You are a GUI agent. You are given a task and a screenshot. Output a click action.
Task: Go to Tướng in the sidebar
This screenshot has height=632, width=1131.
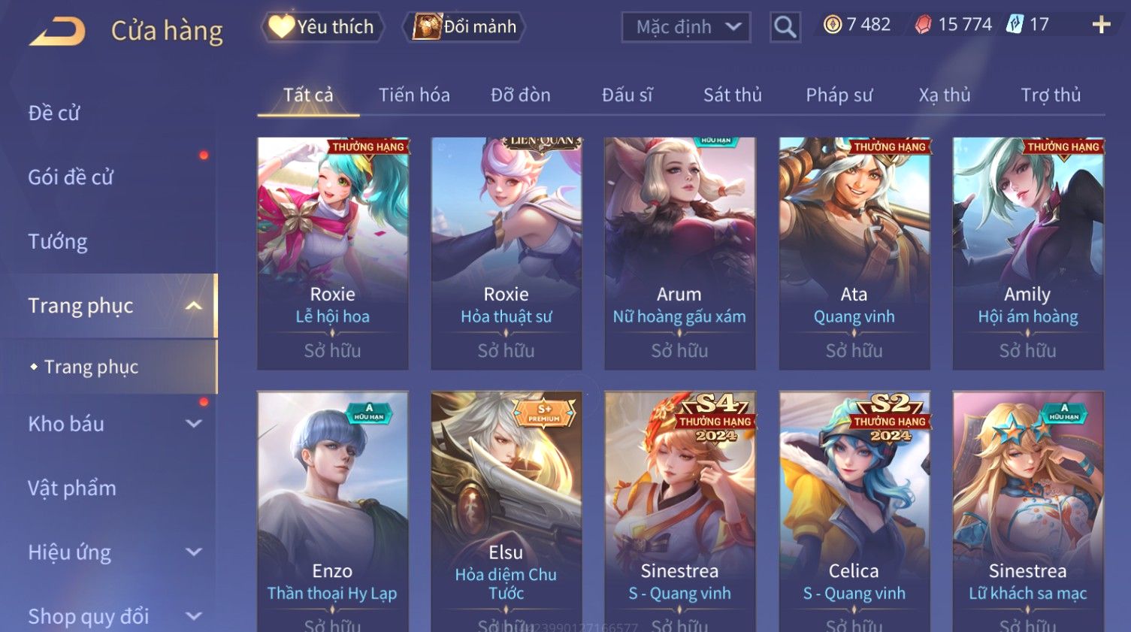click(x=58, y=242)
